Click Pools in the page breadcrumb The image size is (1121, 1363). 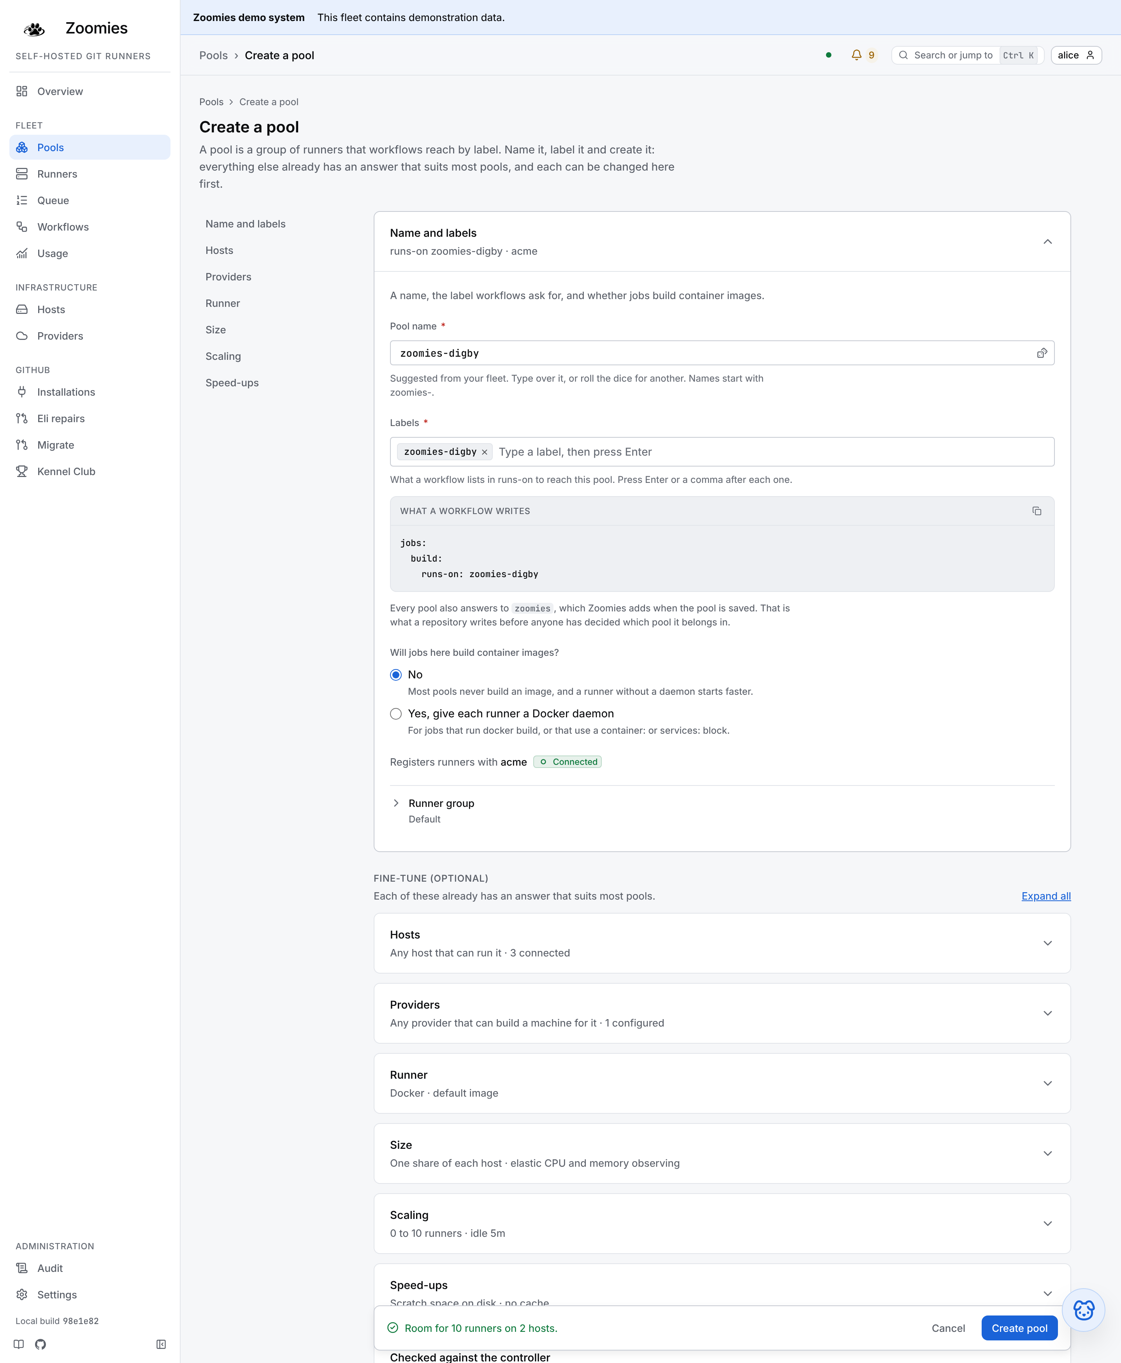click(211, 102)
